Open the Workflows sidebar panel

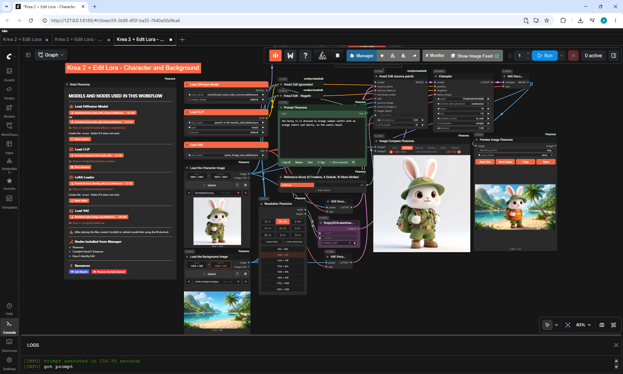tap(9, 129)
